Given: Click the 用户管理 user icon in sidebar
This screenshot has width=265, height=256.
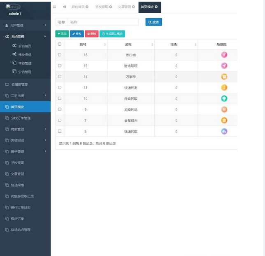Looking at the screenshot, I should (x=7, y=26).
